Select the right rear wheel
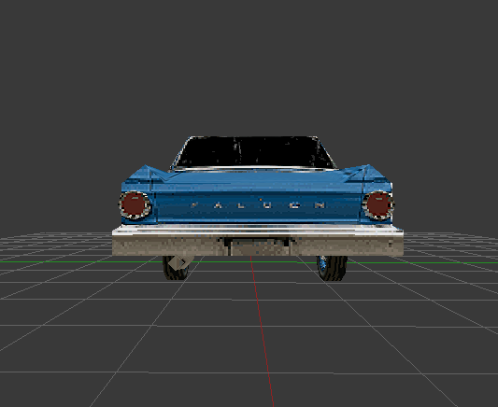 tap(333, 268)
